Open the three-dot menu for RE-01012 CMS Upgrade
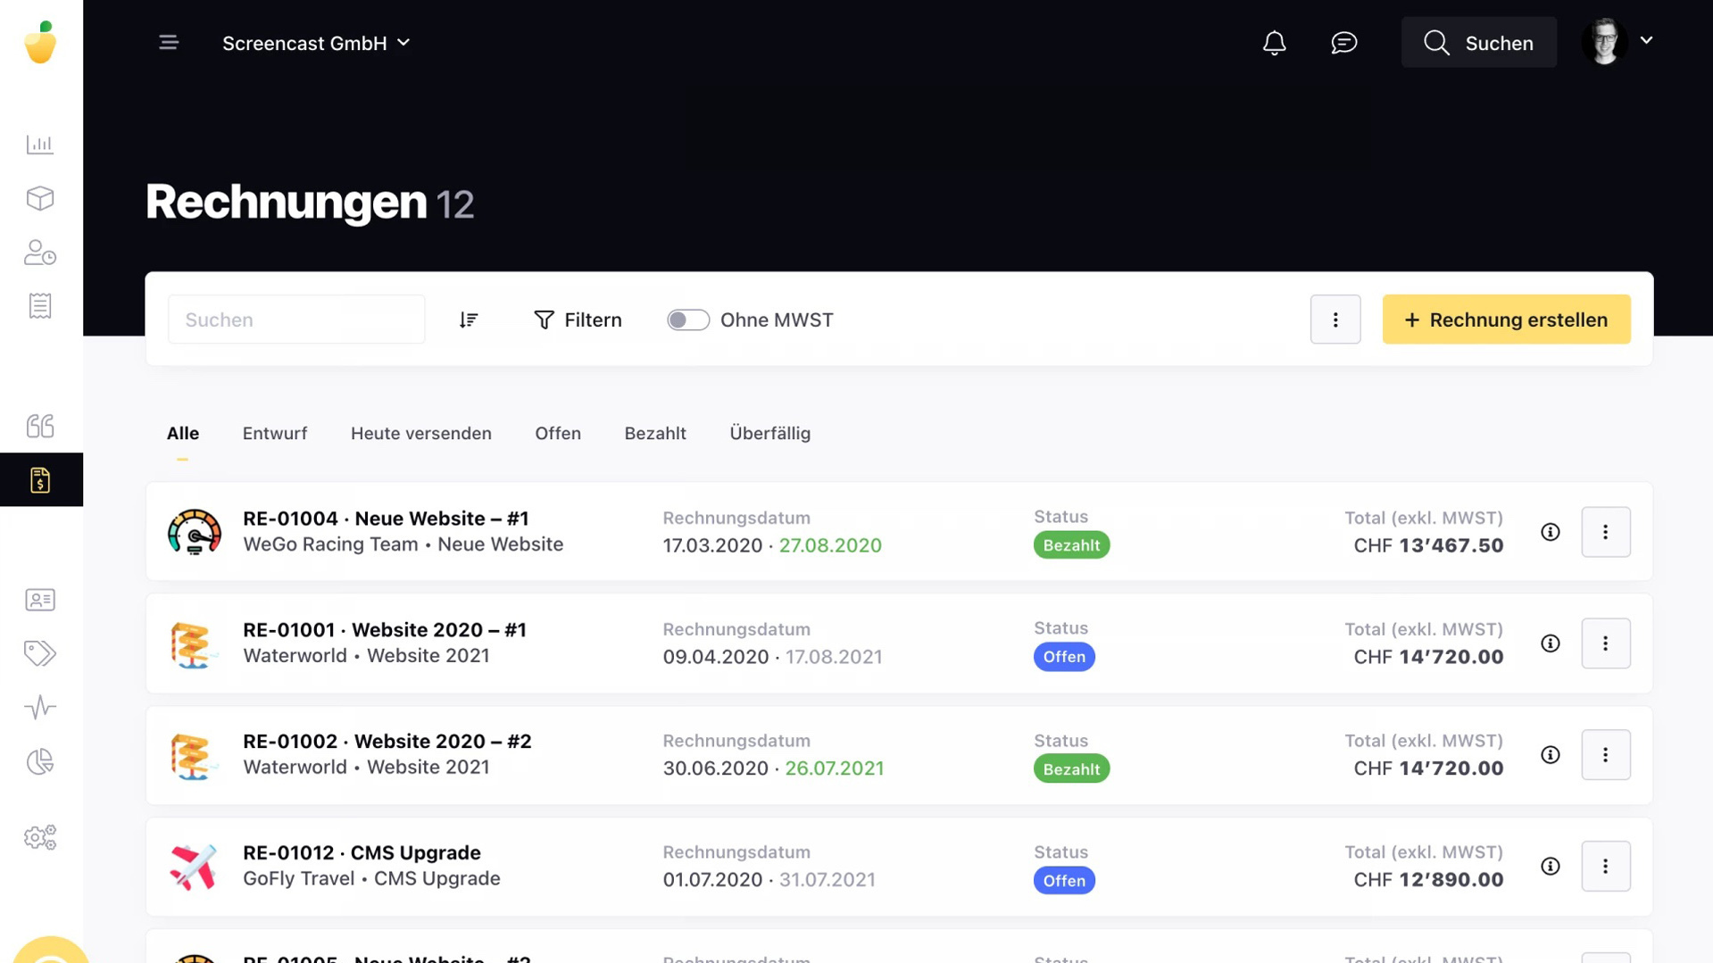Image resolution: width=1713 pixels, height=963 pixels. tap(1606, 867)
